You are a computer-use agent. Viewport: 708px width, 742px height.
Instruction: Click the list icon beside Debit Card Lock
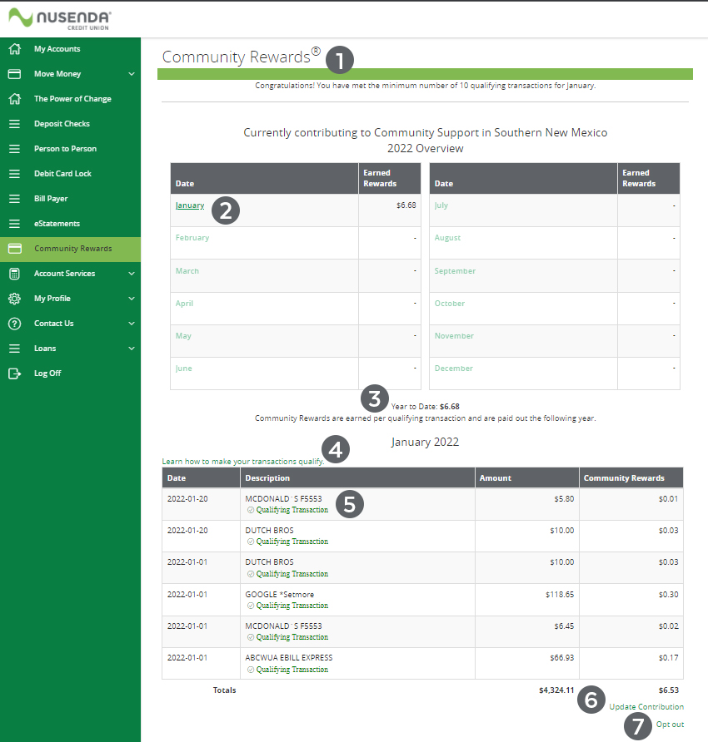pos(15,174)
